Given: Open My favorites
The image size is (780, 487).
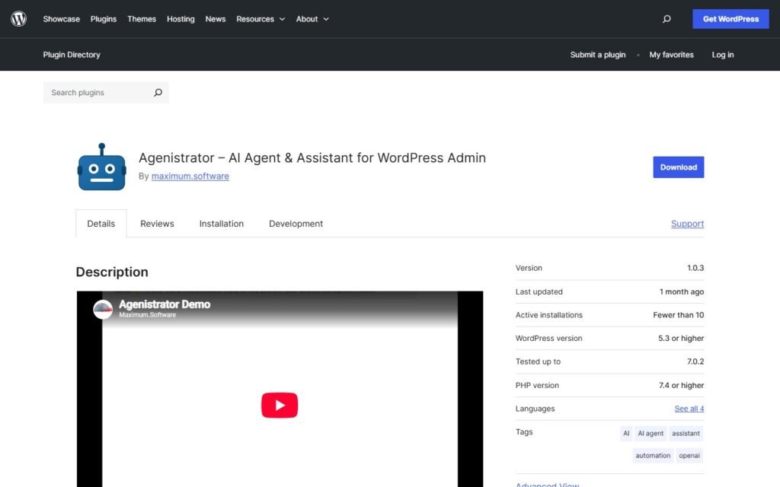Looking at the screenshot, I should point(671,55).
